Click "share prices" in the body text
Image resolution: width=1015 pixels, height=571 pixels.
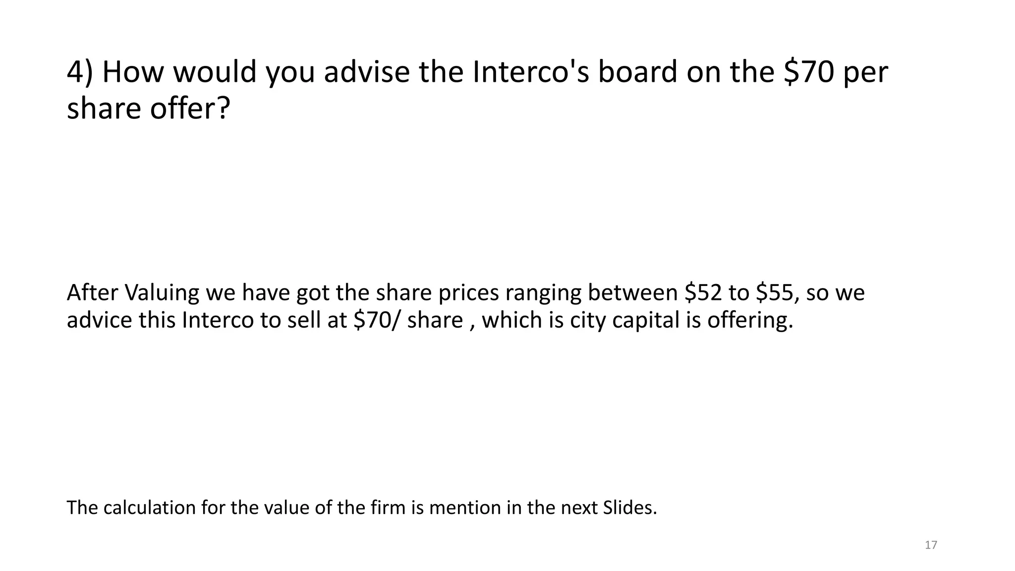437,293
